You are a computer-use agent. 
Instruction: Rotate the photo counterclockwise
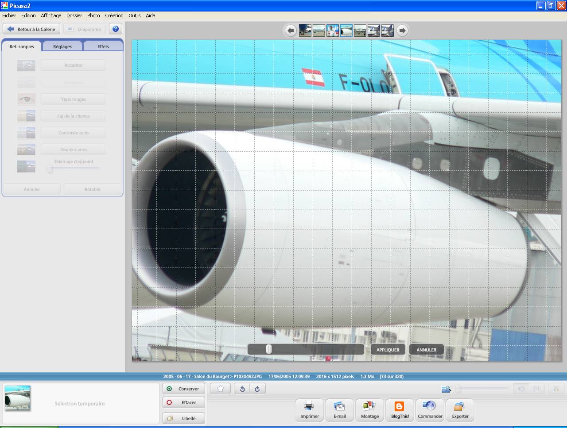click(242, 389)
